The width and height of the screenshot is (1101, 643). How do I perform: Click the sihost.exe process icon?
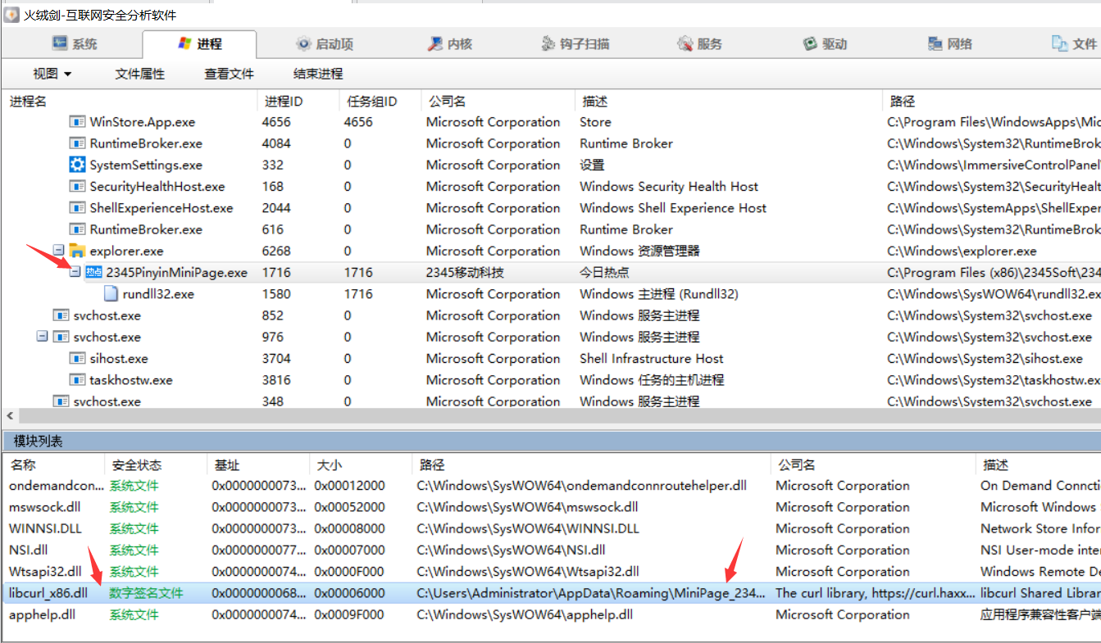click(77, 359)
